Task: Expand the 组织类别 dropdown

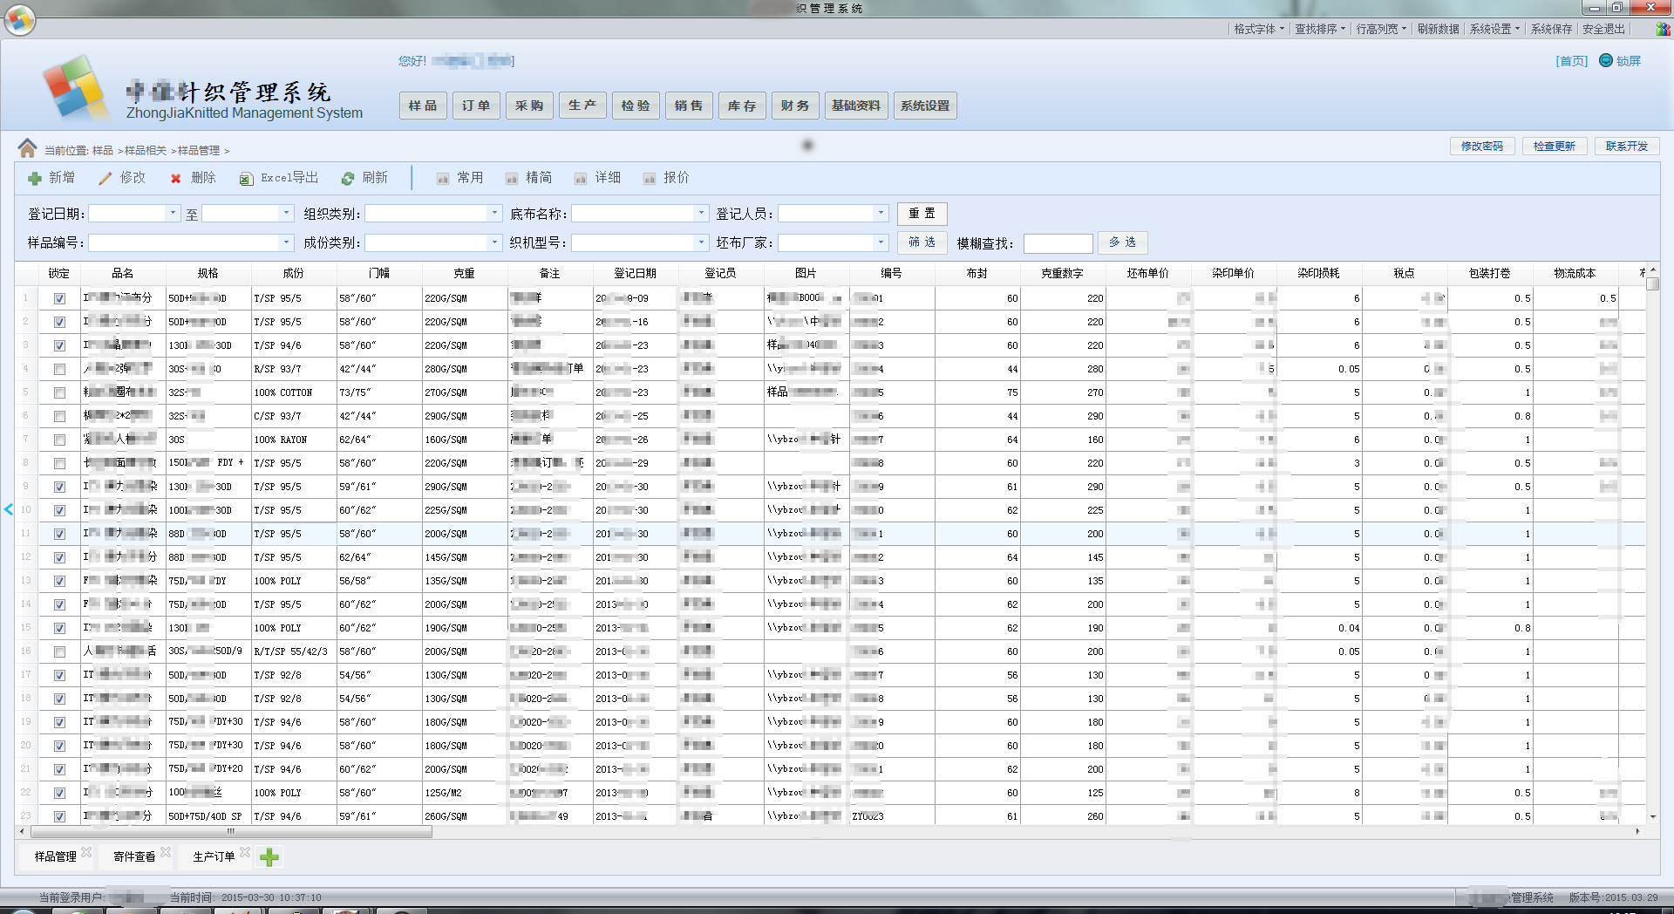Action: click(494, 214)
